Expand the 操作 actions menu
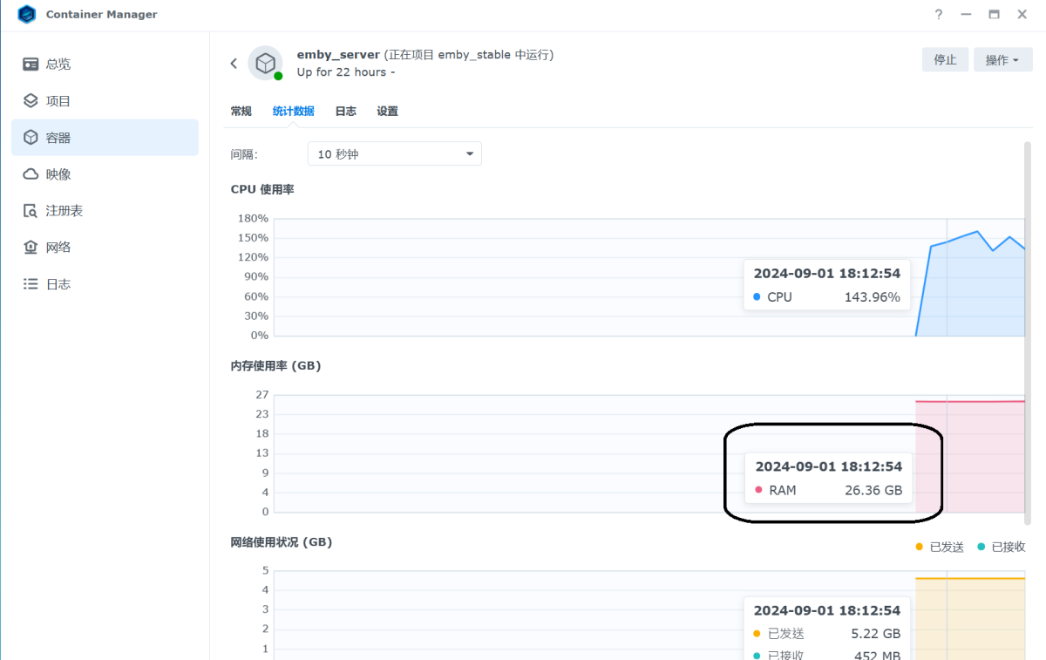 (1002, 59)
